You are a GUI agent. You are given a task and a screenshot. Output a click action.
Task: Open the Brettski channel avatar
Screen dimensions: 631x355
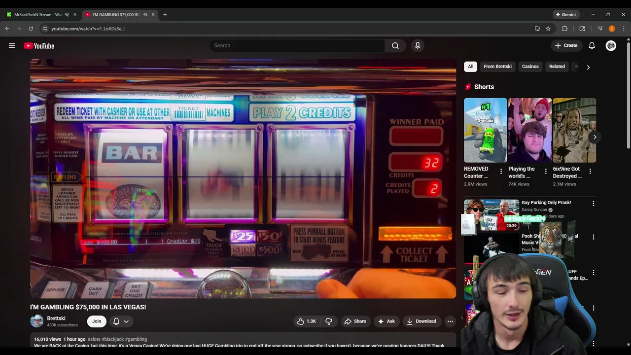click(37, 321)
